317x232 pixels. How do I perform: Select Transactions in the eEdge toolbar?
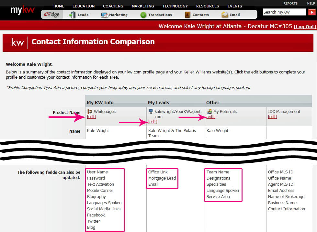pos(160,15)
